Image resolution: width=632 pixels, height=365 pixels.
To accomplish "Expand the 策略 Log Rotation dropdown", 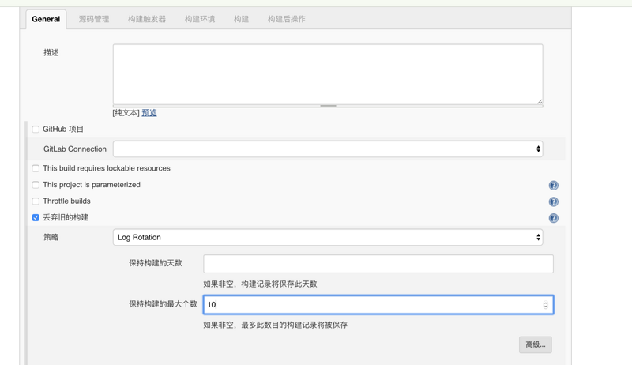I will (327, 237).
